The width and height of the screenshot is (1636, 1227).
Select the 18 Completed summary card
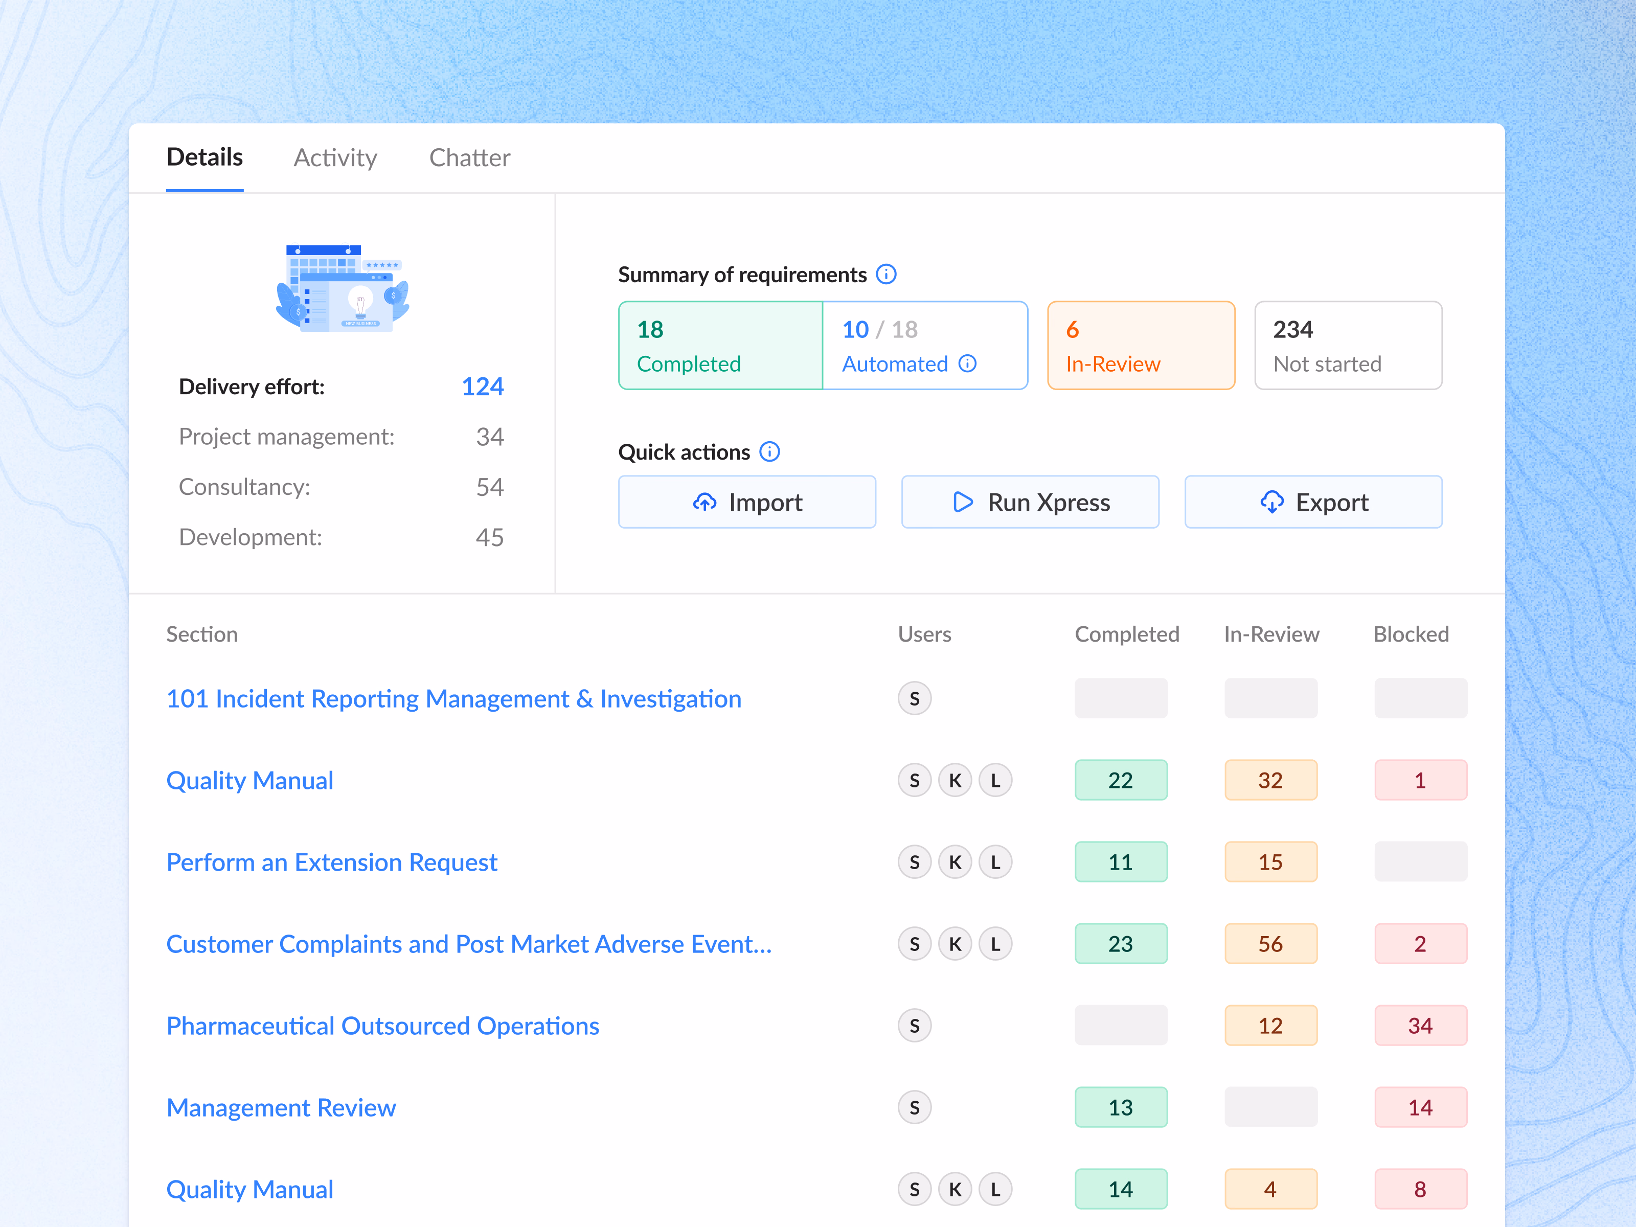(x=721, y=346)
